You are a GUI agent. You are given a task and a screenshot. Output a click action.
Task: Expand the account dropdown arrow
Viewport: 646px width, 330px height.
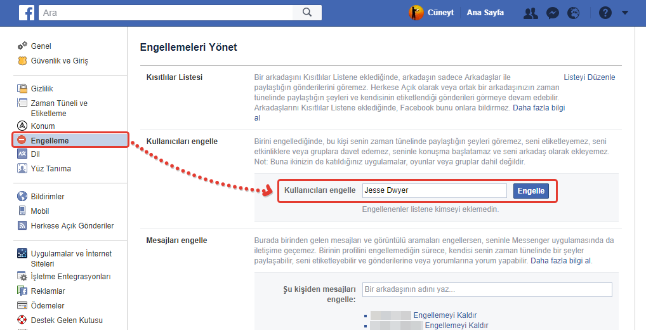[624, 13]
